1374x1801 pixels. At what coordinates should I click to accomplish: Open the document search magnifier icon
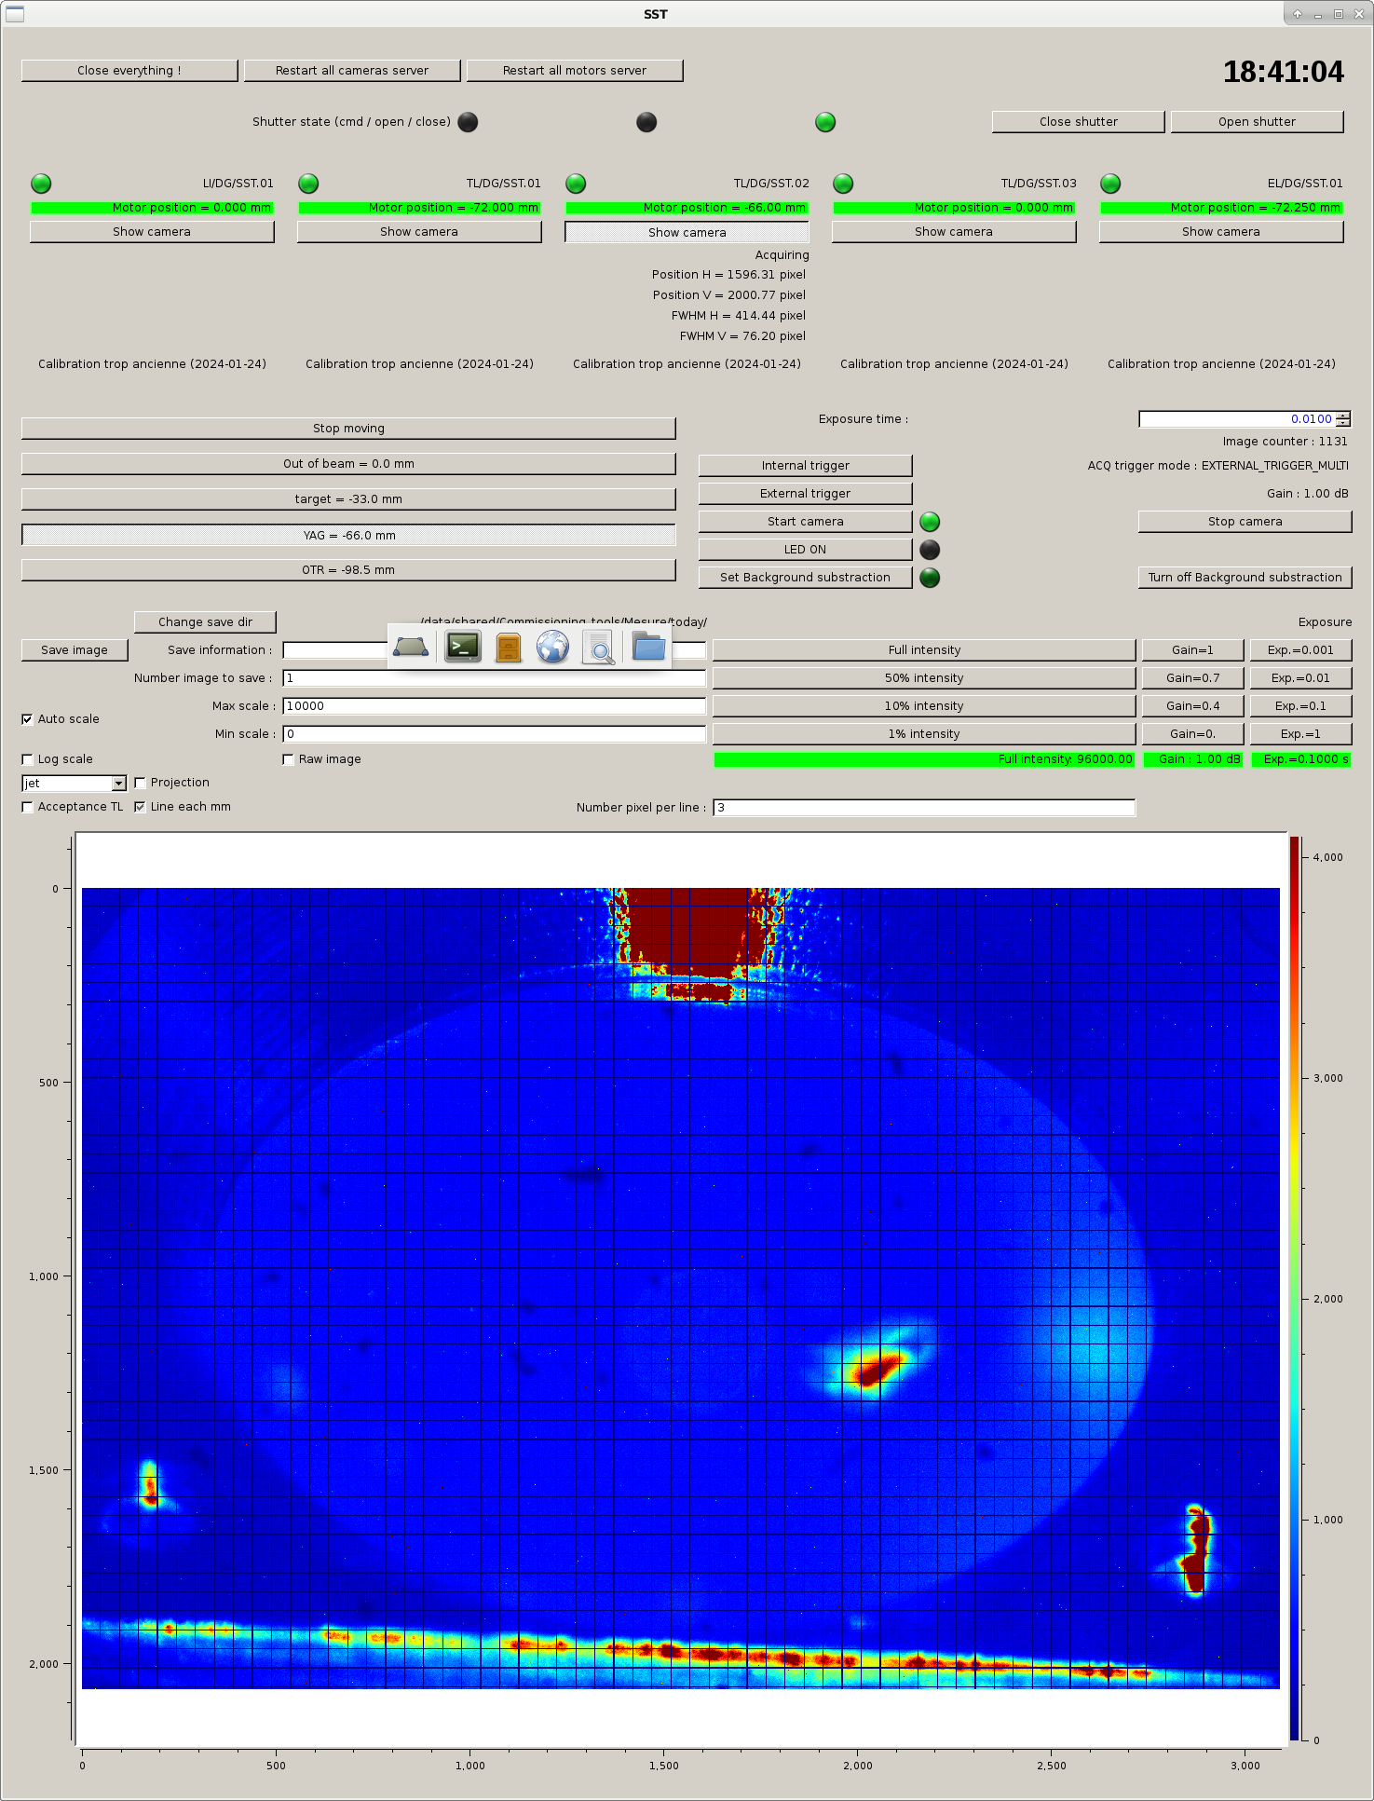coord(598,647)
